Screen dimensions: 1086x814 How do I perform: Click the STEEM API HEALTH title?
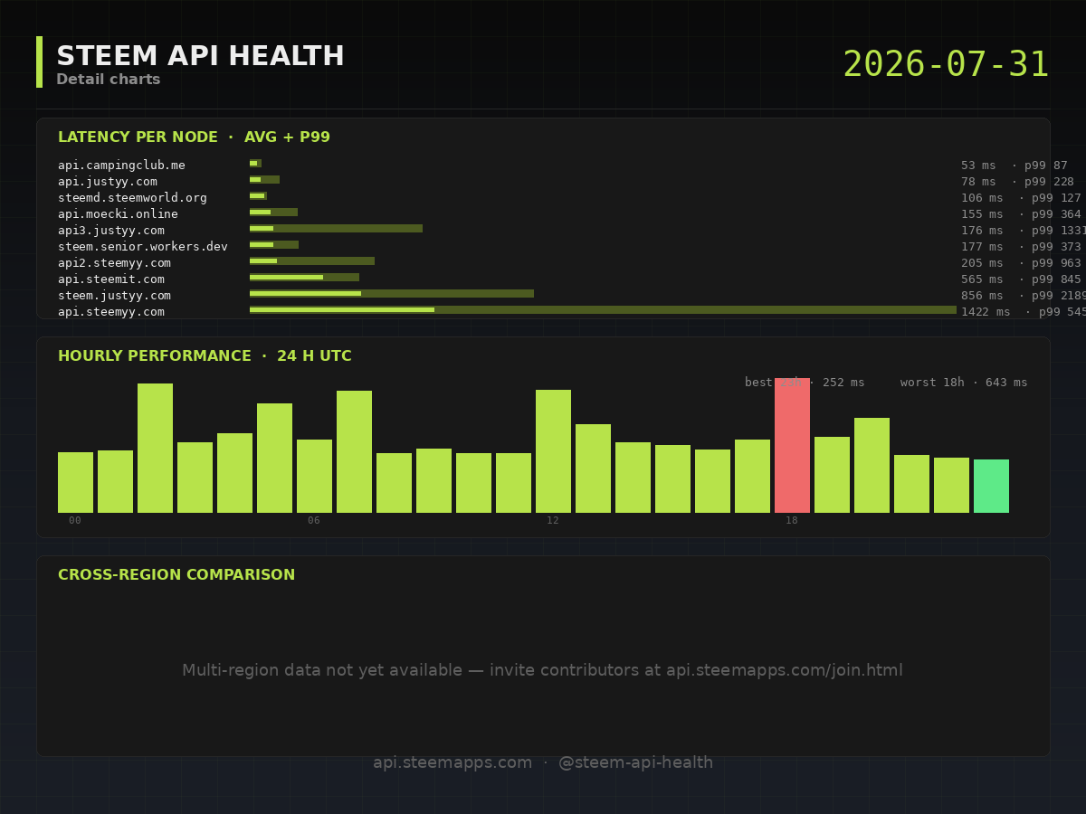(x=200, y=57)
